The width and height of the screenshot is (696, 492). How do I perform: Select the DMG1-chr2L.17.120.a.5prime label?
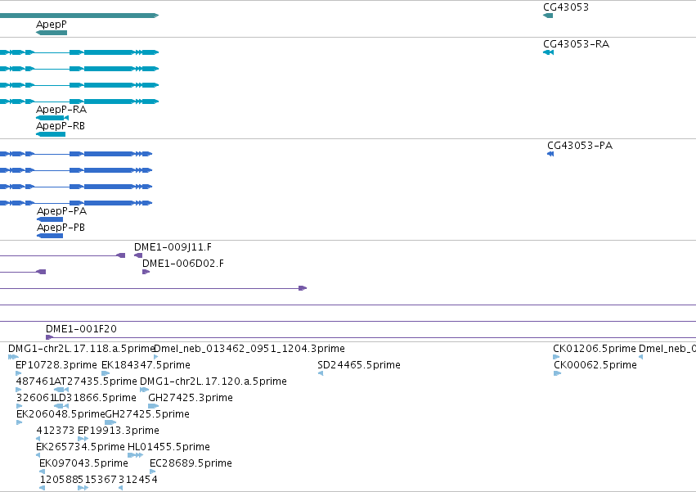click(213, 381)
